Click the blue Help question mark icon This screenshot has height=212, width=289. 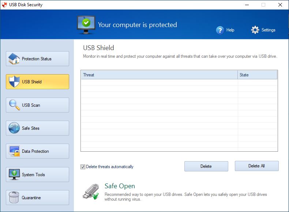(220, 30)
